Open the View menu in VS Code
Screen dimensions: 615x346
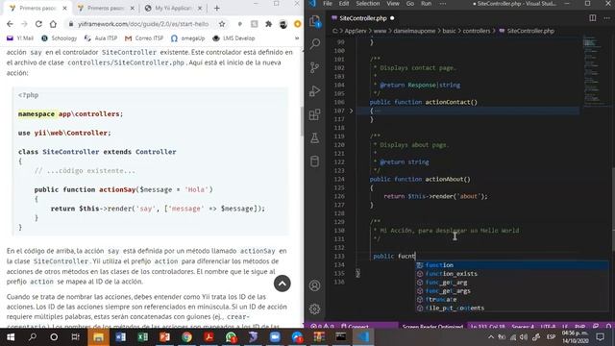pyautogui.click(x=393, y=4)
